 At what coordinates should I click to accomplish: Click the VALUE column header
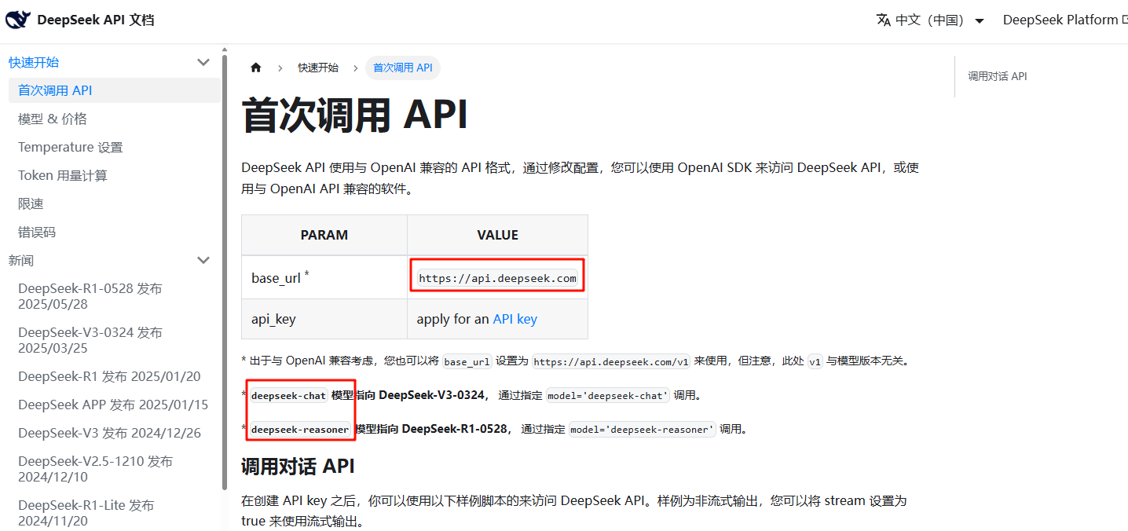497,235
